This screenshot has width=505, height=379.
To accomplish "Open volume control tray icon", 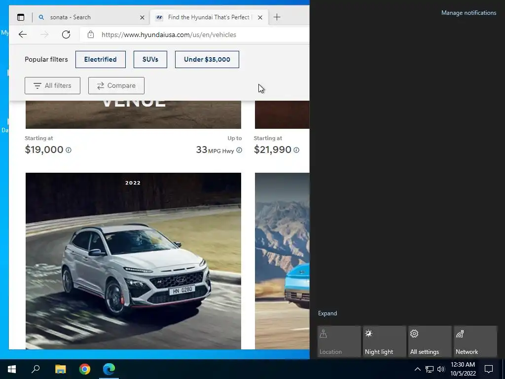I will 441,369.
